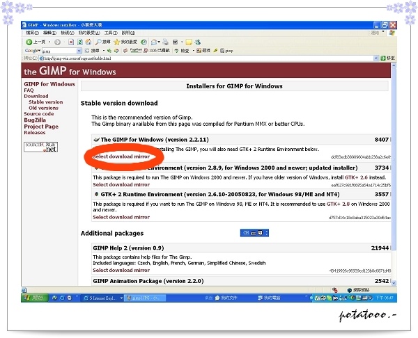Screen dimensions: 418x338
Task: Click the scrollbar up arrow
Action: click(394, 65)
